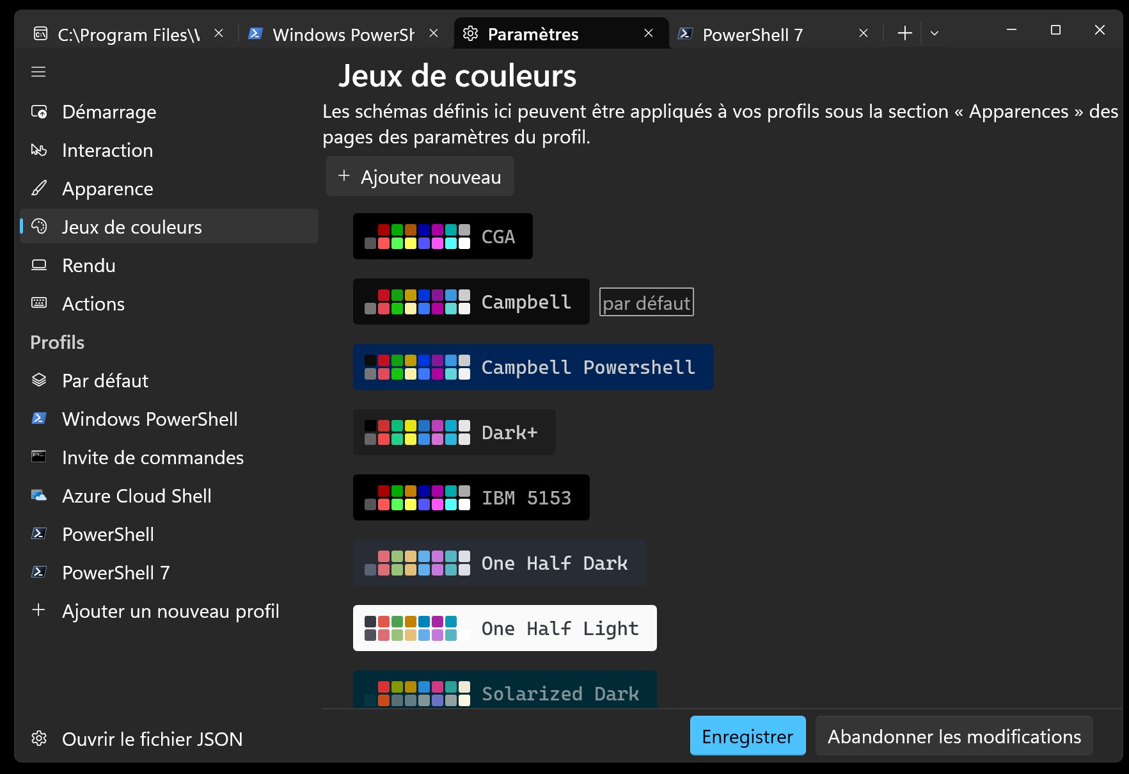Expand the new tab profile dropdown
1129x774 pixels.
pos(935,33)
